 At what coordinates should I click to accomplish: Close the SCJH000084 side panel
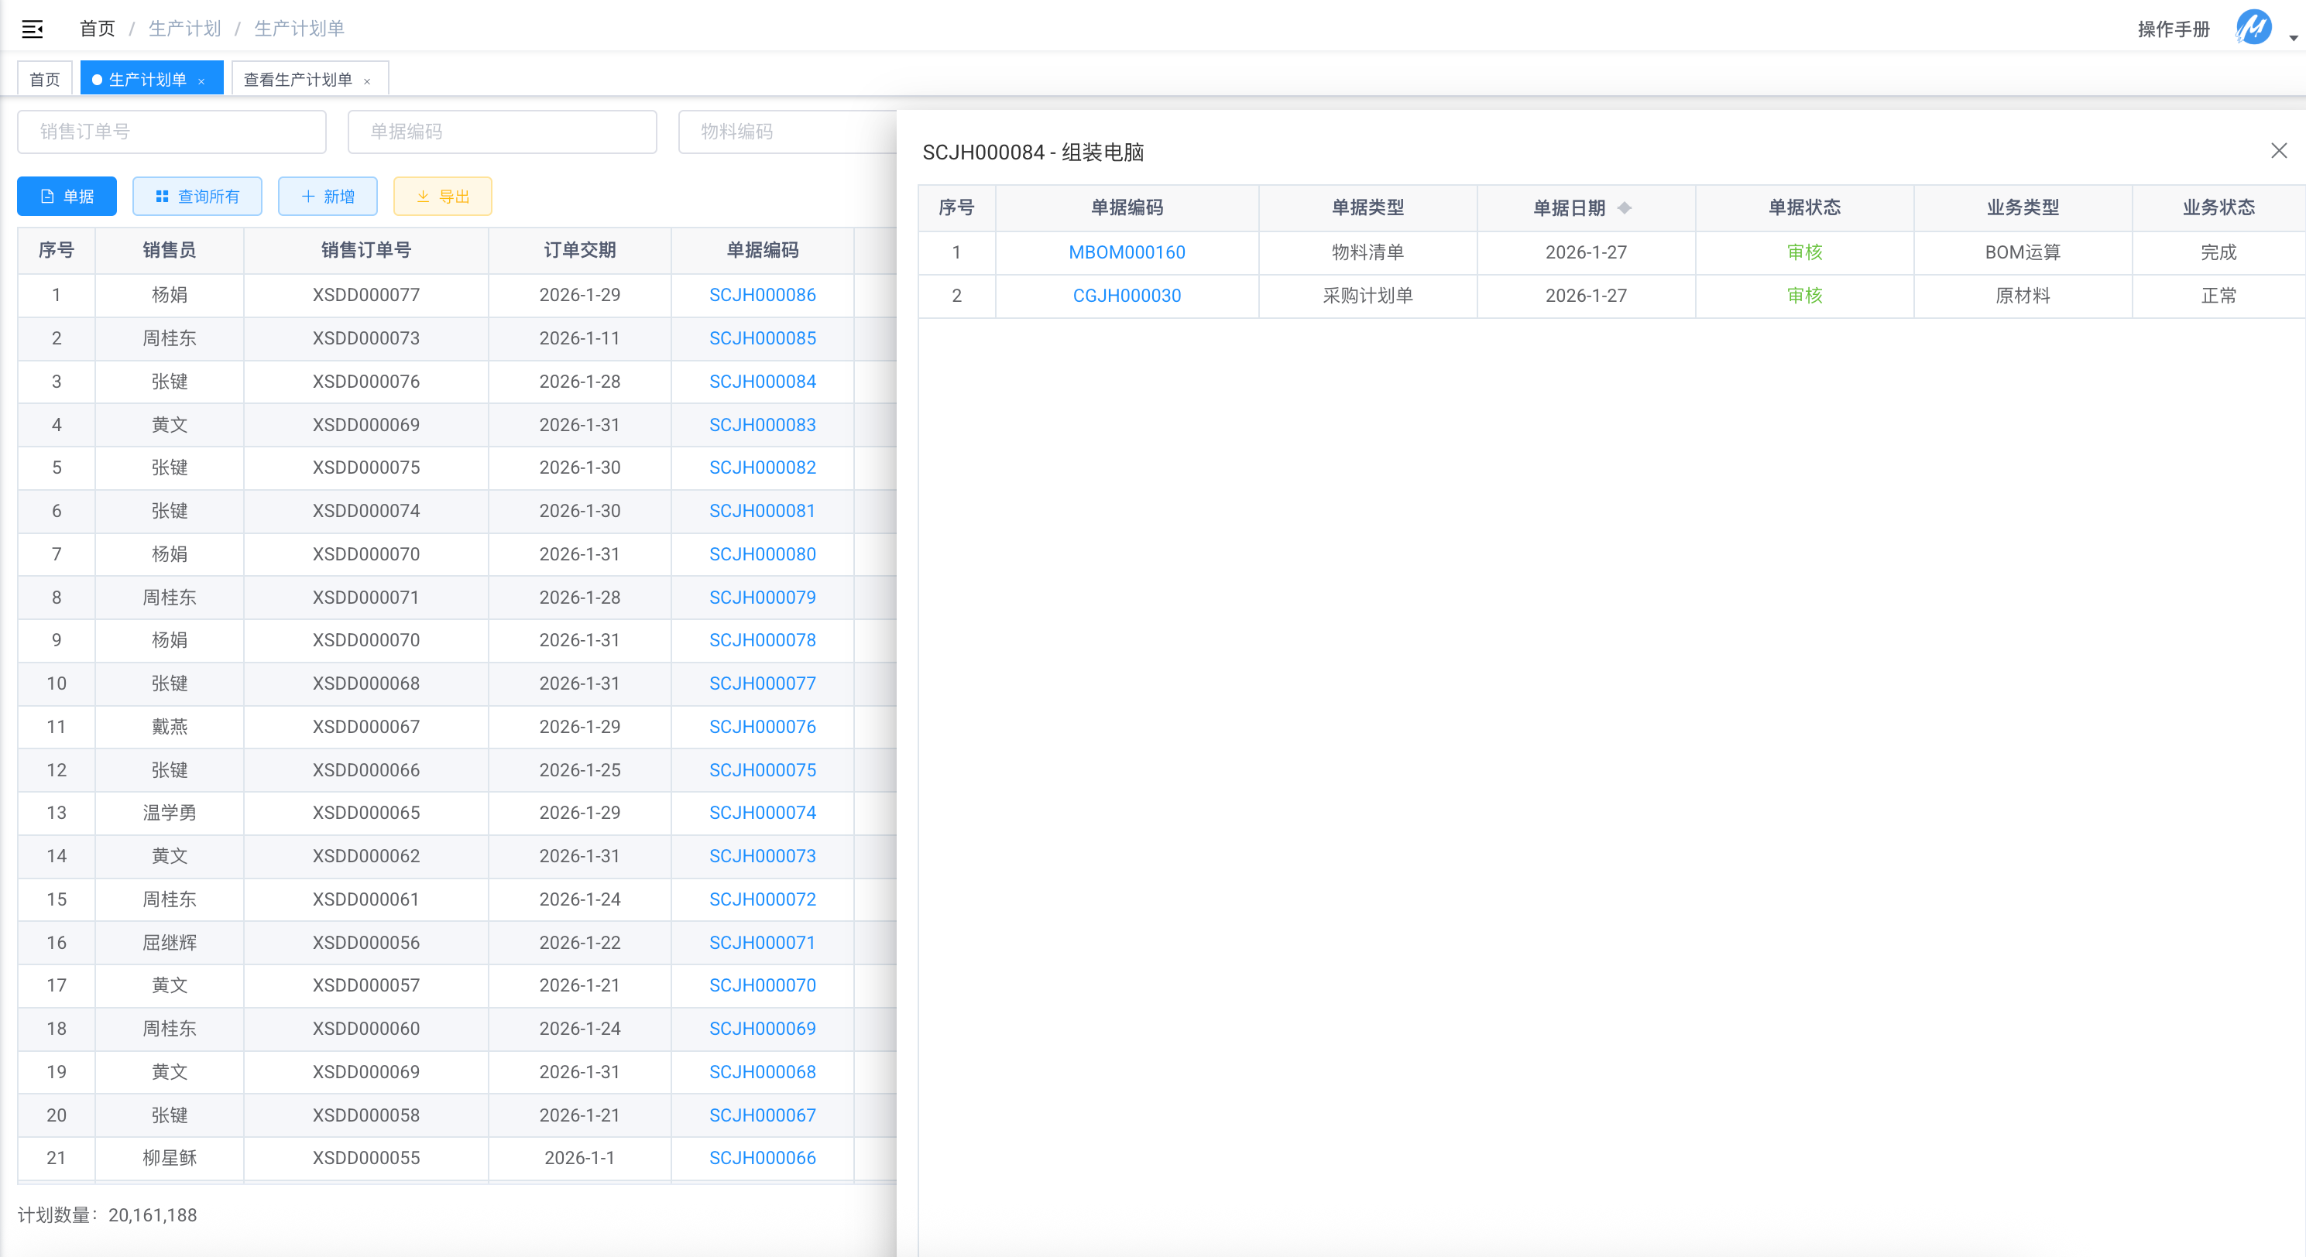[x=2278, y=150]
